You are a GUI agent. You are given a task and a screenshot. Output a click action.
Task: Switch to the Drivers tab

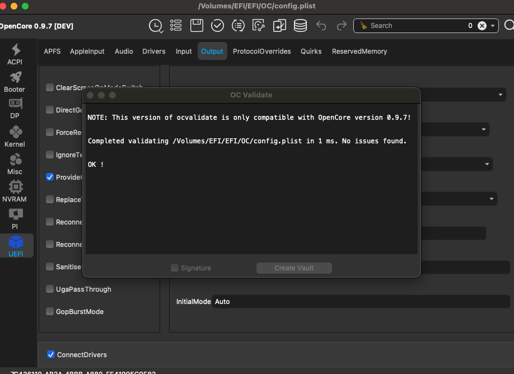point(154,52)
